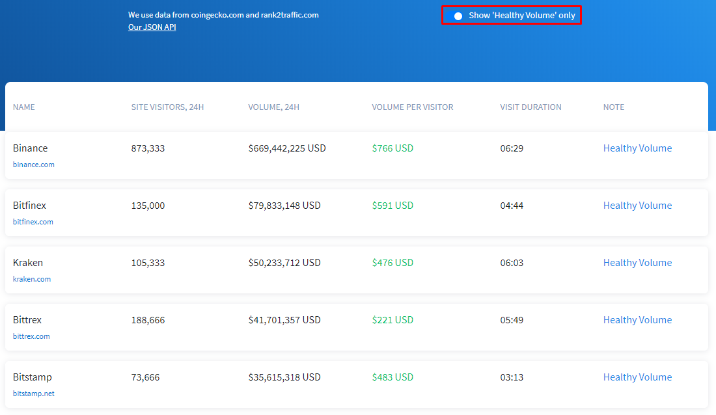
Task: Click Healthy Volume note for Kraken
Action: (637, 263)
